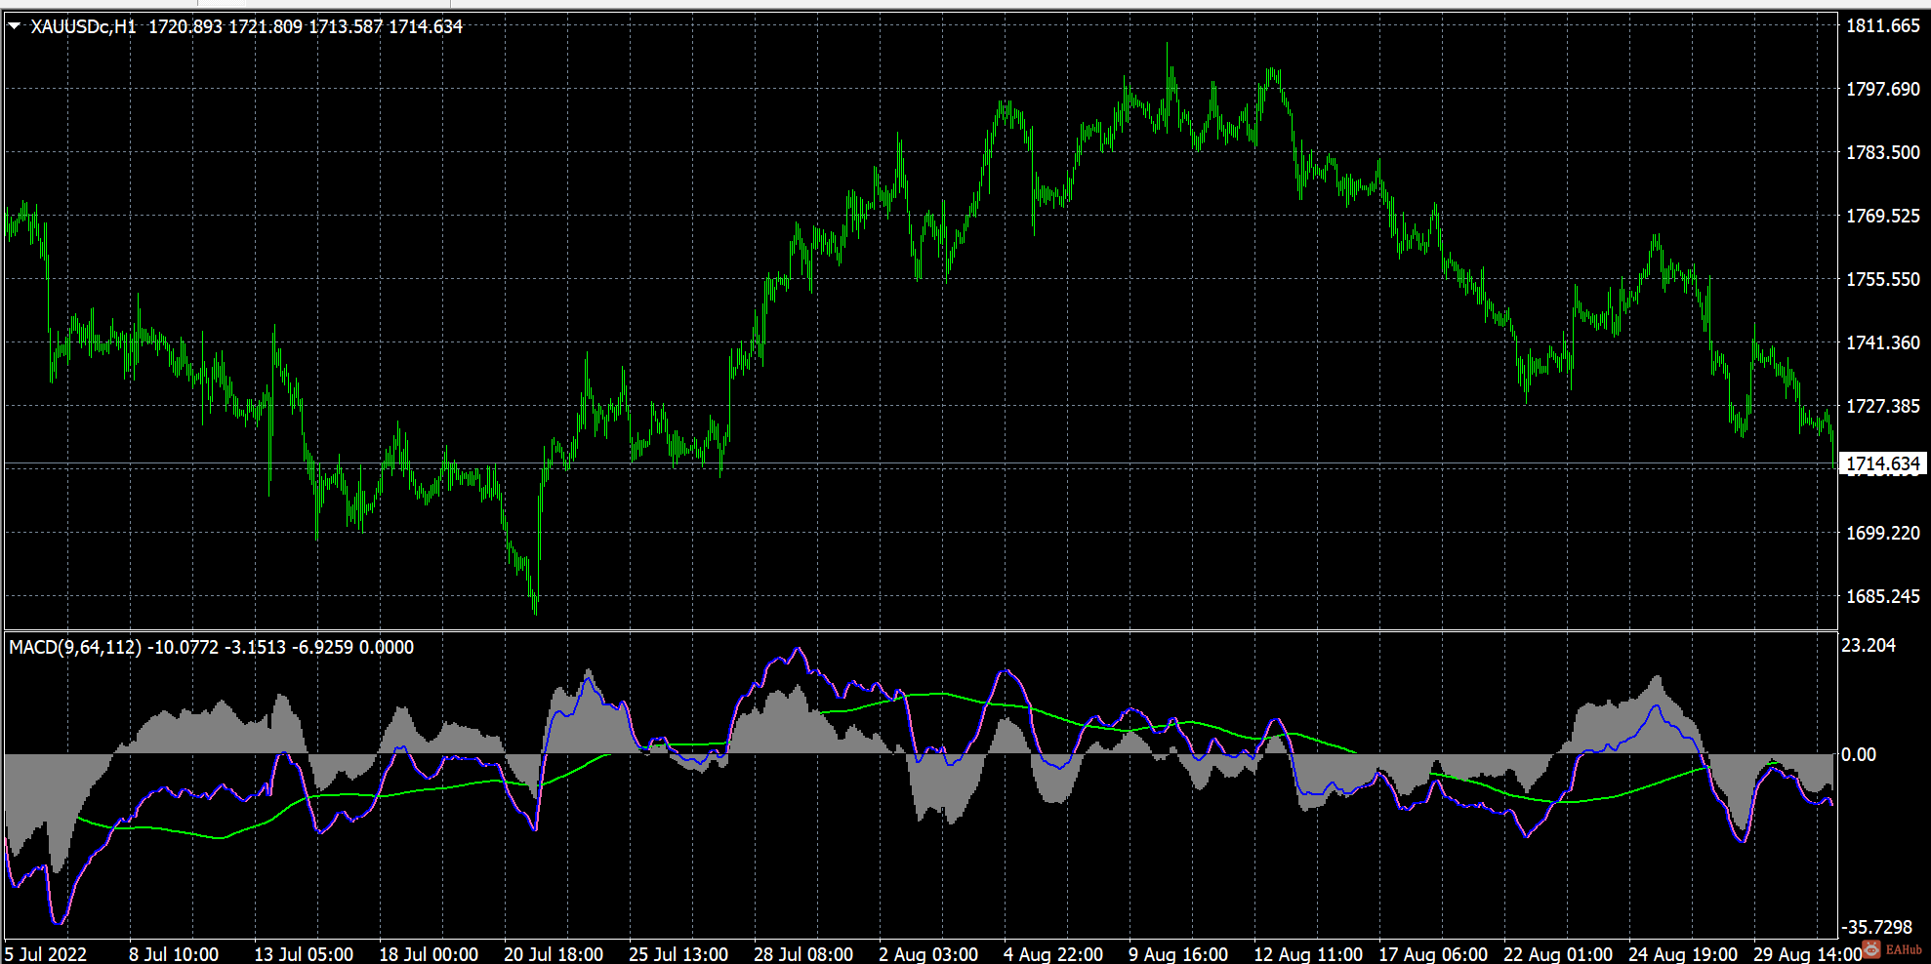Click the 1727.385 price scale label
The height and width of the screenshot is (964, 1931).
pos(1882,406)
